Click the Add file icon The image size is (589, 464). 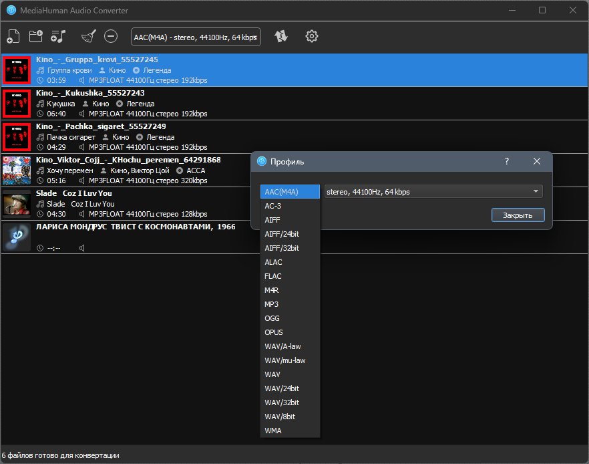tap(13, 37)
